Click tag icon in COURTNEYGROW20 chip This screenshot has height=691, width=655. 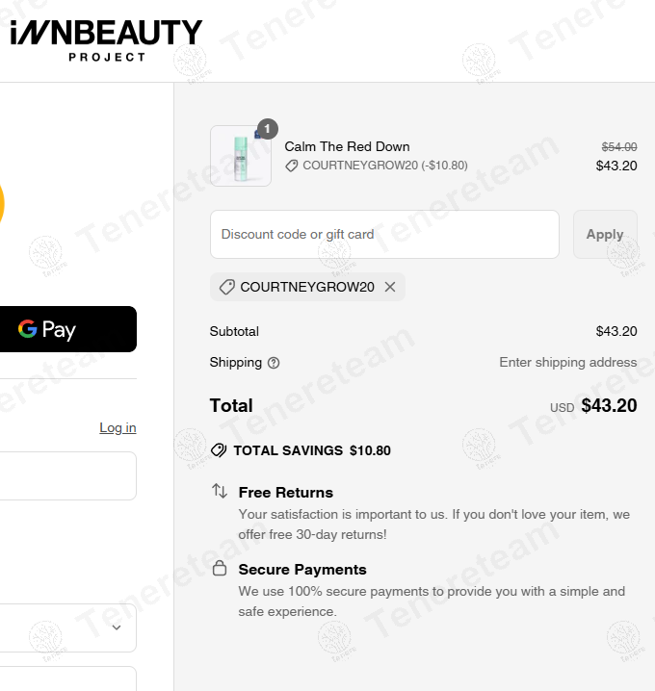click(227, 287)
